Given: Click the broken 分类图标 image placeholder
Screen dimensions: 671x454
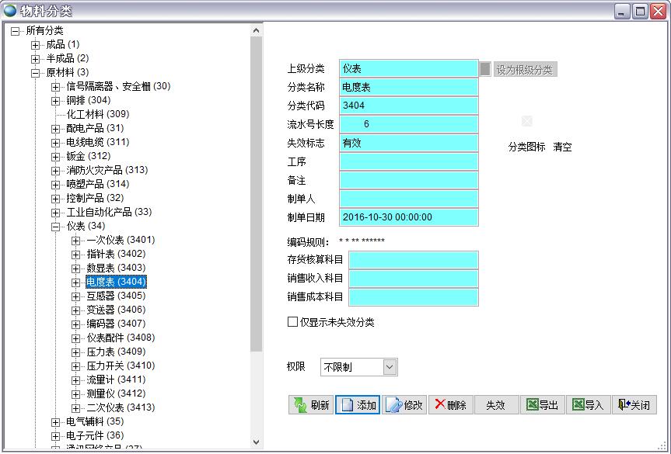Looking at the screenshot, I should point(526,121).
